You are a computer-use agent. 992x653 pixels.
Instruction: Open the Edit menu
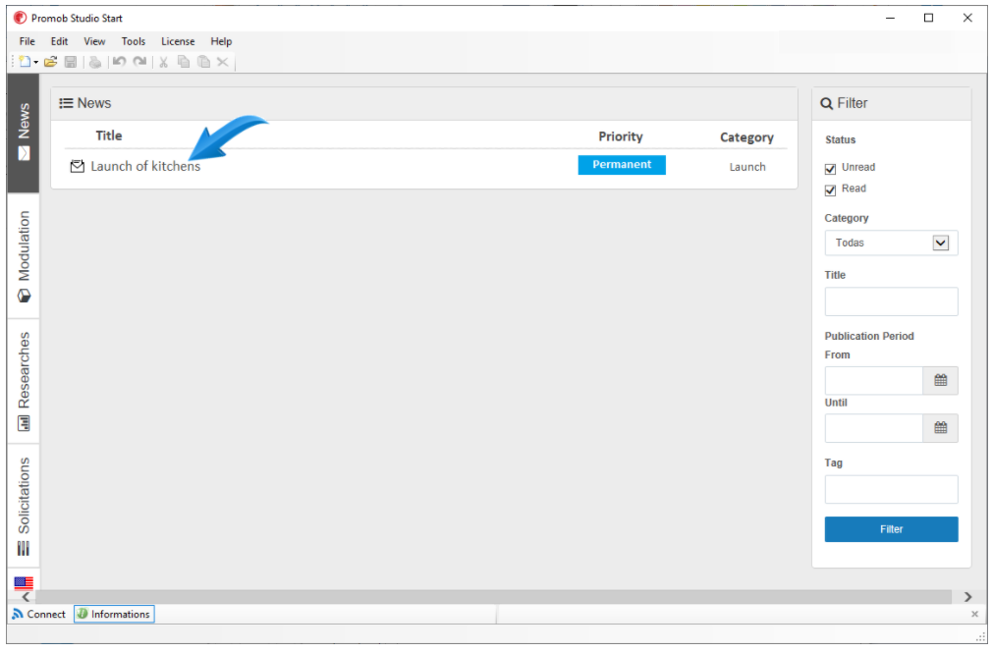tap(60, 41)
